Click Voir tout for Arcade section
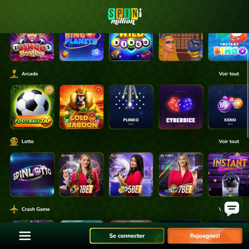 (x=229, y=74)
